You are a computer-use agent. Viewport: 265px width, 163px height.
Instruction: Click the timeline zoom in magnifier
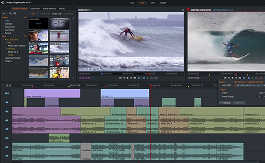click(x=10, y=86)
